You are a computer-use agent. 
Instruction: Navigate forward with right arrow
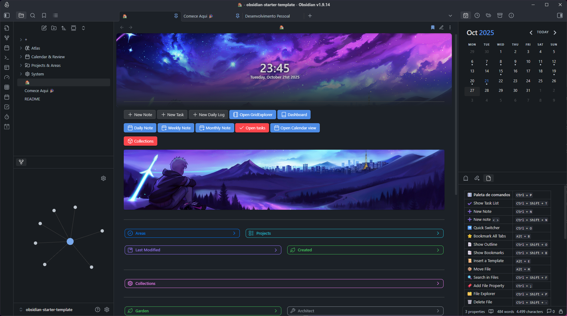[131, 27]
